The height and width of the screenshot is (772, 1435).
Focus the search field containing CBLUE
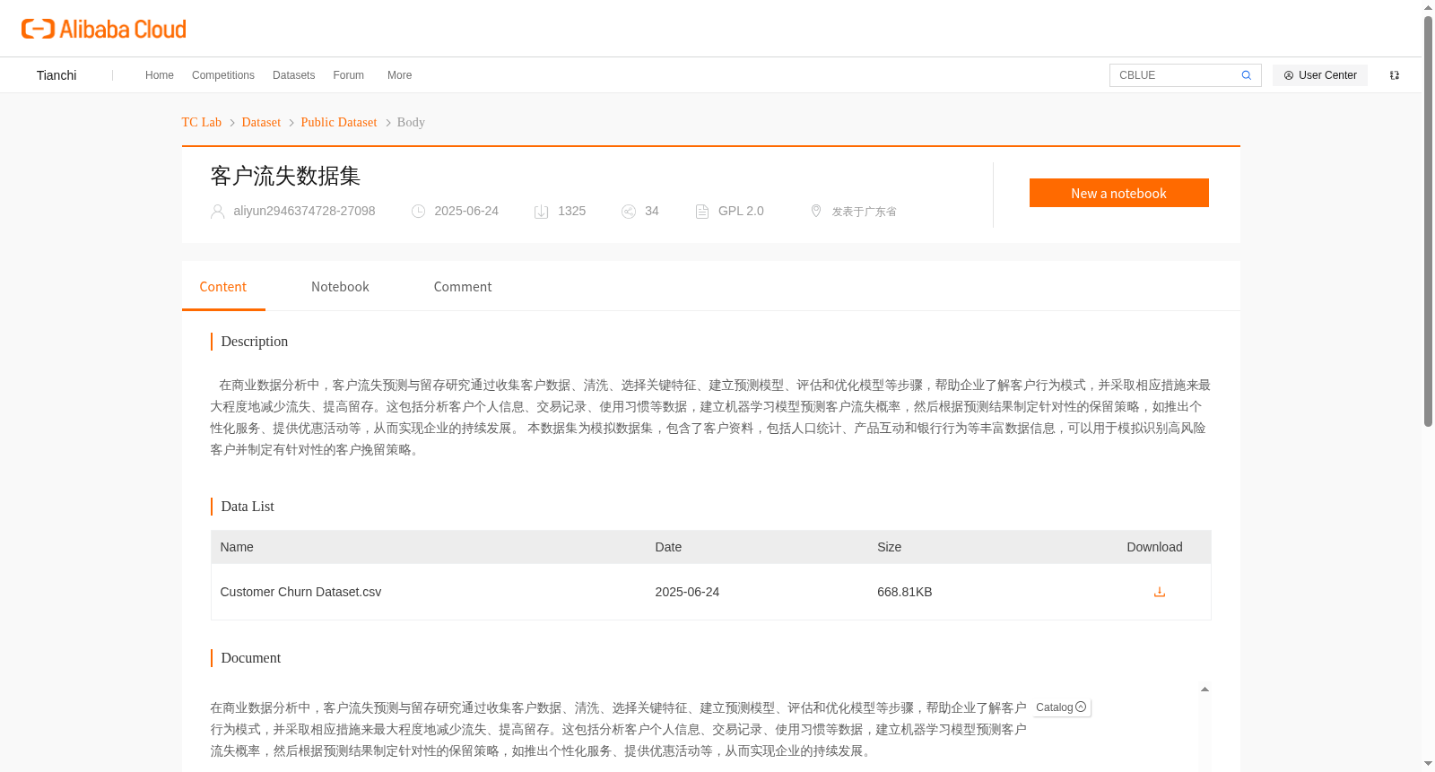(1175, 75)
